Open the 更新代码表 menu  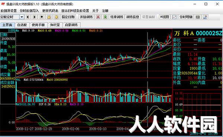[x=50, y=11]
